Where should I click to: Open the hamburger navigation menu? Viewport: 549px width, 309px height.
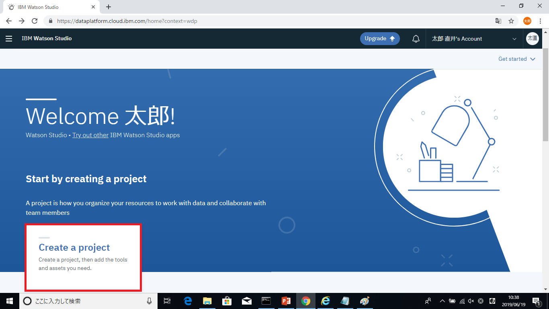coord(9,39)
